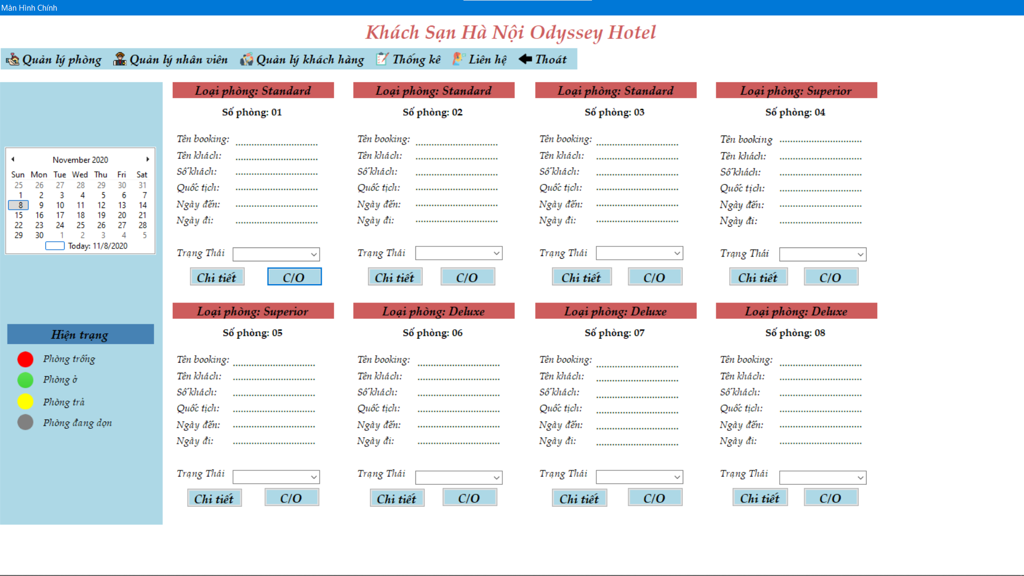Click C/O button for room 01
Screen dimensions: 1024x576
coord(294,277)
